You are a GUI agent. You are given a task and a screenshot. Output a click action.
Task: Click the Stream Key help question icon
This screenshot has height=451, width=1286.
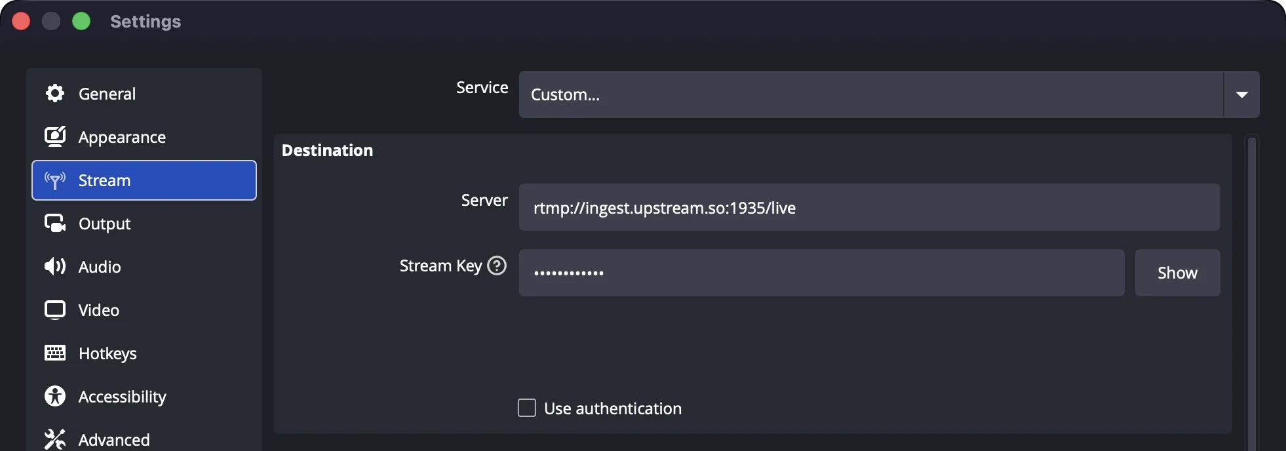tap(497, 265)
